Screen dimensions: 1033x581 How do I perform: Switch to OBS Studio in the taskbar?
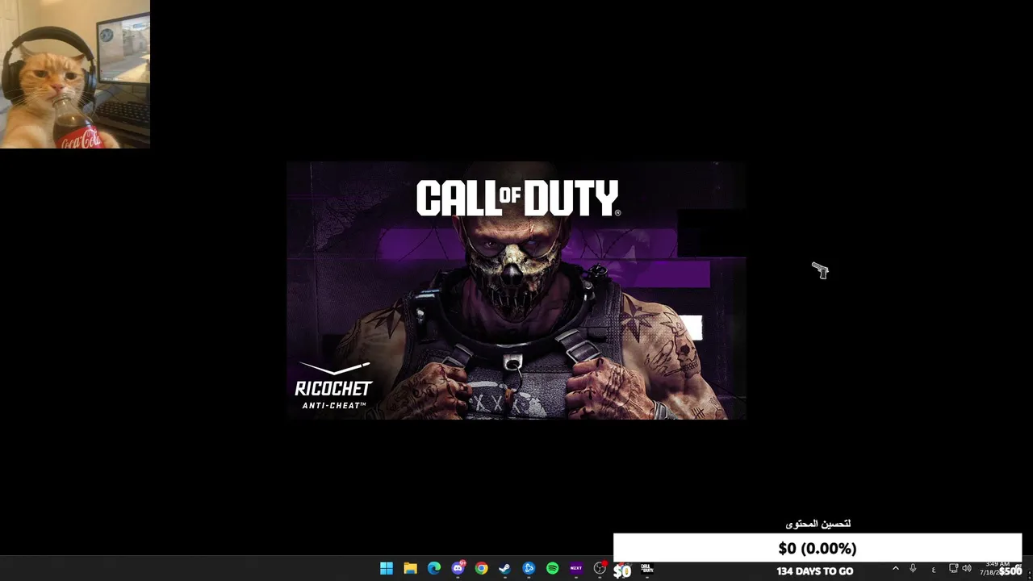pyautogui.click(x=600, y=568)
